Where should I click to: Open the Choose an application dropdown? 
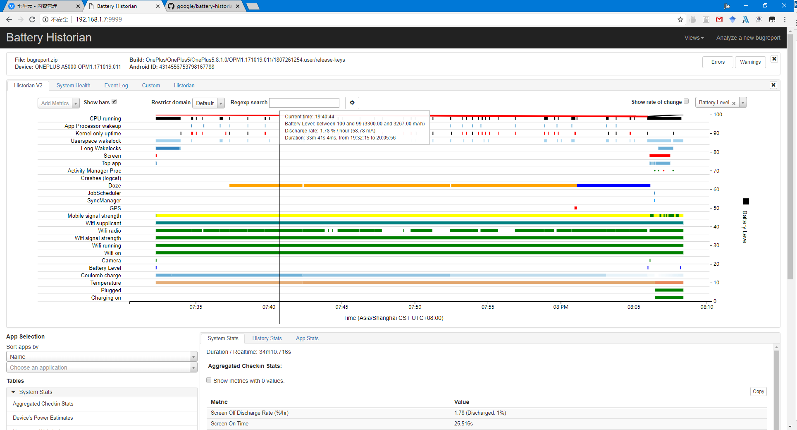pyautogui.click(x=102, y=367)
